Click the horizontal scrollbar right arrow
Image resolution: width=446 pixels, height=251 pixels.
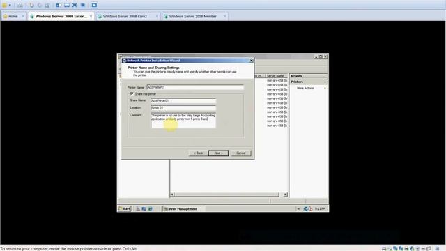pos(285,195)
